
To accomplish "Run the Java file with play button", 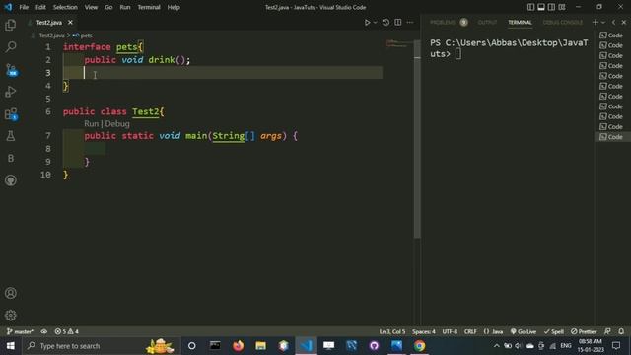I will [x=367, y=22].
